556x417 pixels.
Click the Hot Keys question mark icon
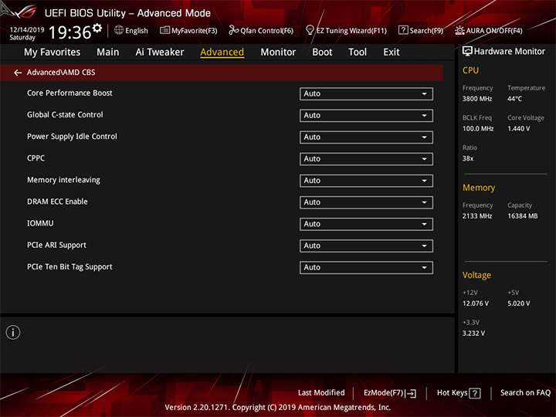click(475, 393)
